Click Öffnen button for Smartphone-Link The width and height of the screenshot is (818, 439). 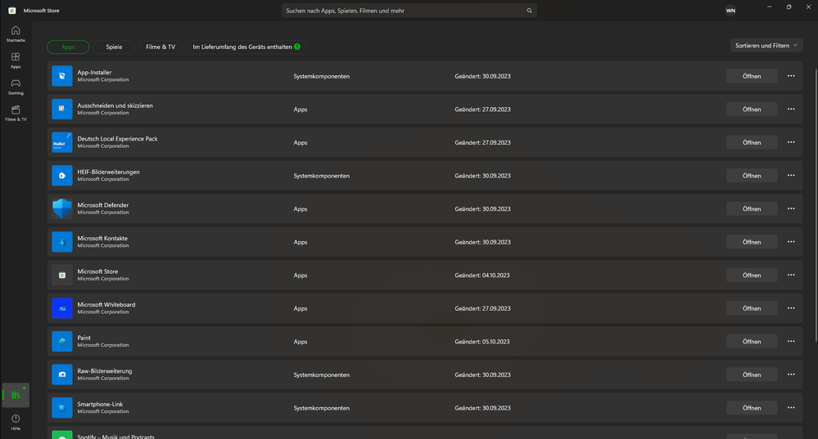coord(751,408)
